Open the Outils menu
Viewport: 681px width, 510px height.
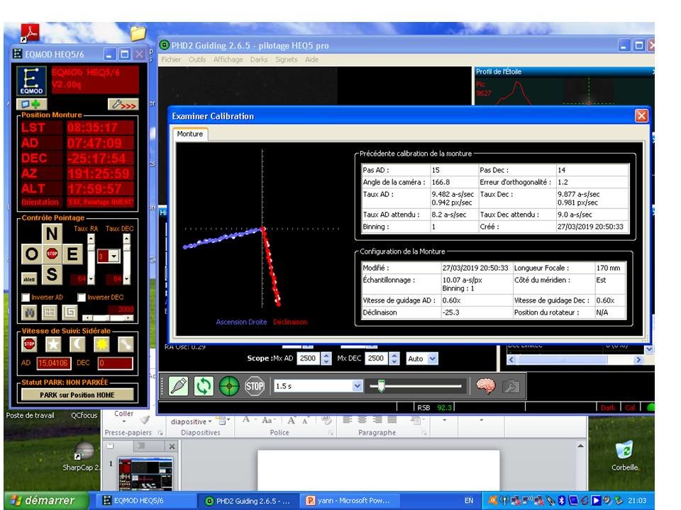[197, 59]
